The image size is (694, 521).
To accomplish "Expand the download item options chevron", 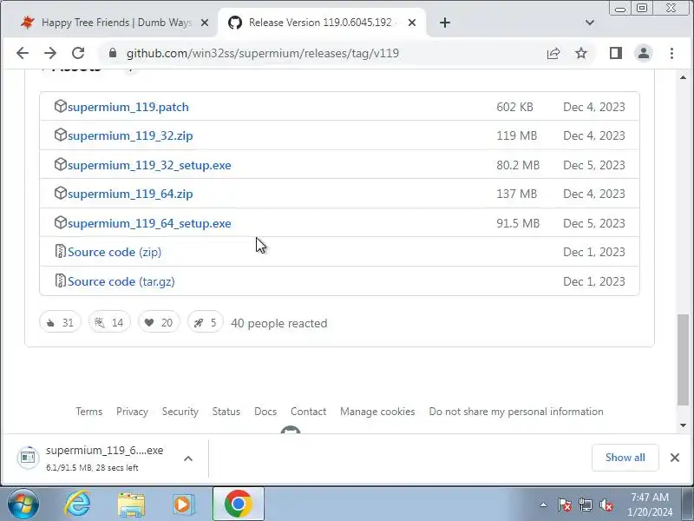I will coord(188,458).
